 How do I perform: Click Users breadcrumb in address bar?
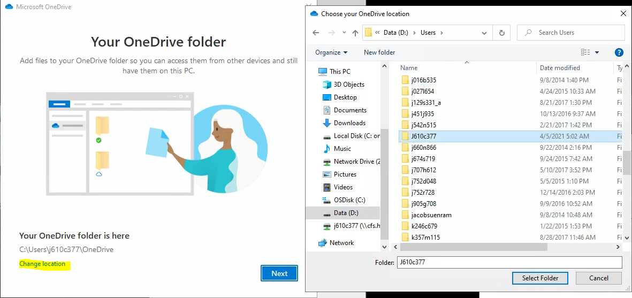[428, 33]
